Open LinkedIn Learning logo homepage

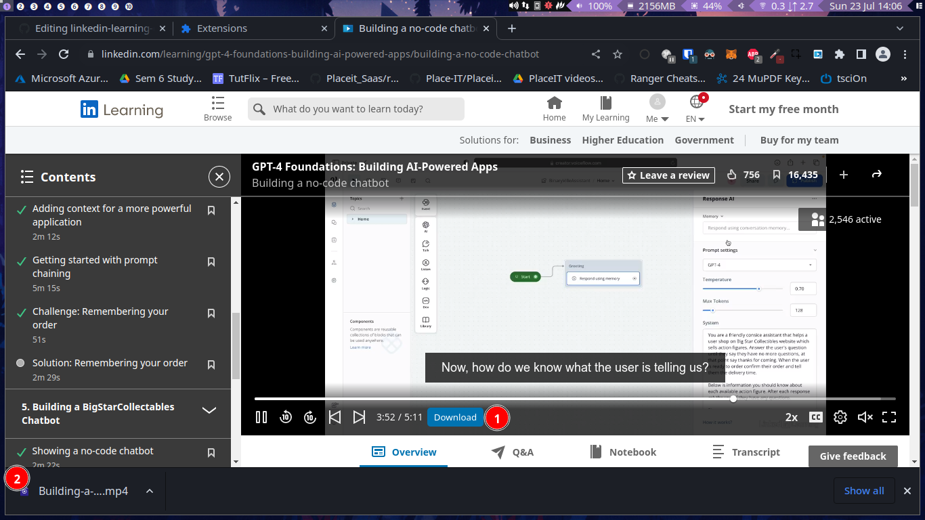[122, 110]
